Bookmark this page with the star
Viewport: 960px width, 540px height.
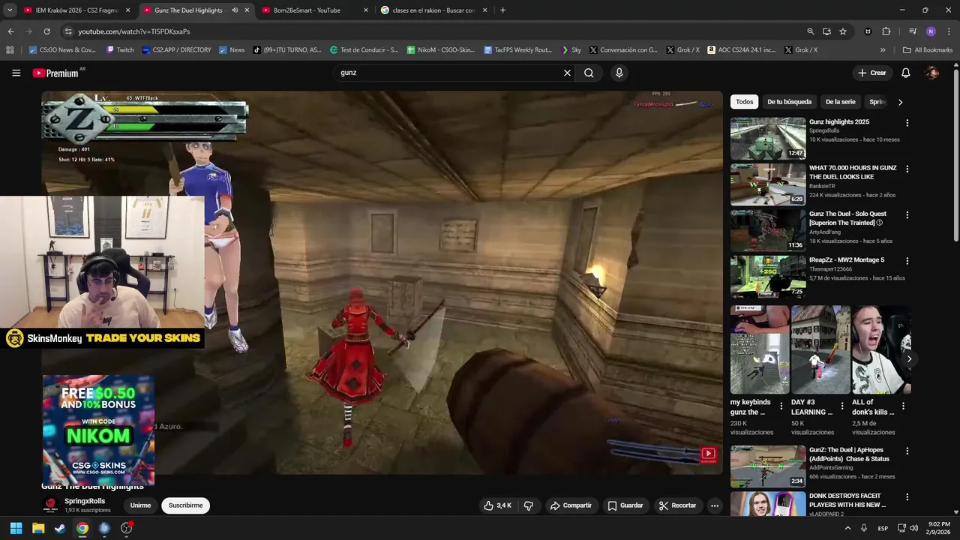pos(843,31)
